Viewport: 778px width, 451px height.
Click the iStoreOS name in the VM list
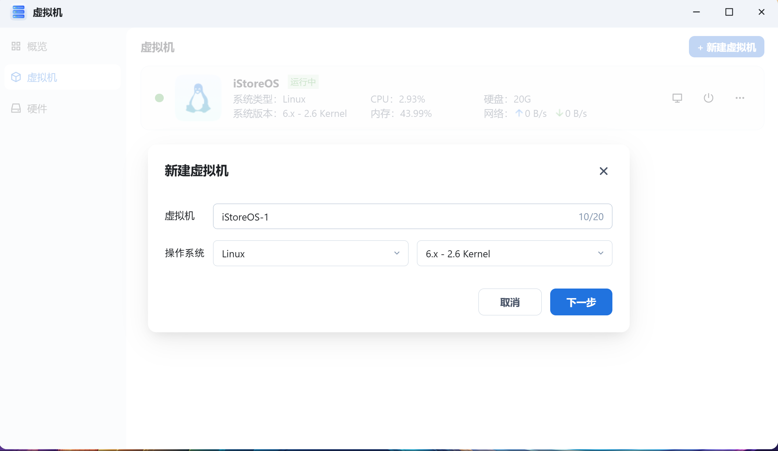pos(256,83)
